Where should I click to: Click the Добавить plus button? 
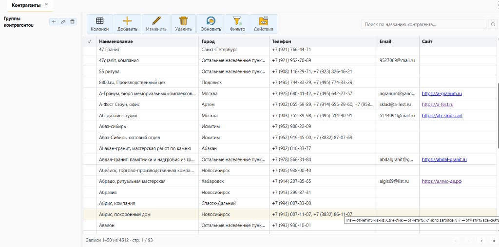(x=127, y=24)
